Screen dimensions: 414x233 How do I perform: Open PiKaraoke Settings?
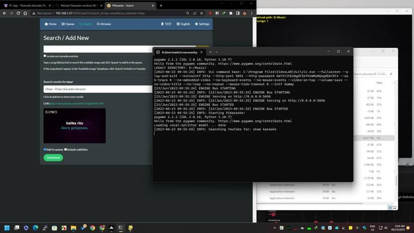pyautogui.click(x=202, y=24)
